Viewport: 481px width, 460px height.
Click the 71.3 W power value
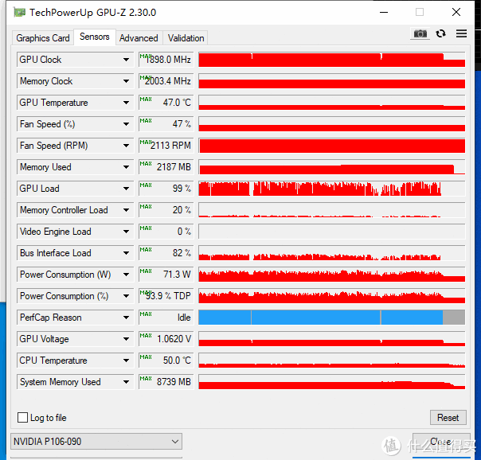(x=166, y=275)
